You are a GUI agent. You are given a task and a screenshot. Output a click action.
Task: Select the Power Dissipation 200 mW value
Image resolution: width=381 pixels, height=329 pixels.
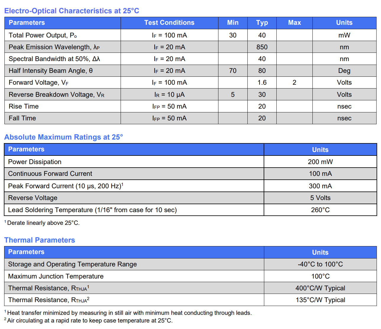(320, 162)
